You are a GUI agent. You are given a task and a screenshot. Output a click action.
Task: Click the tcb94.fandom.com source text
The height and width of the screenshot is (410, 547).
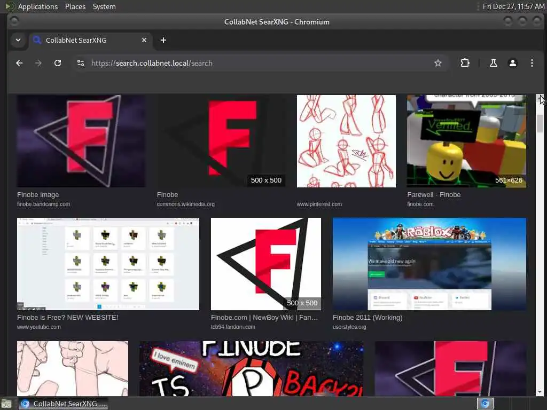point(233,327)
